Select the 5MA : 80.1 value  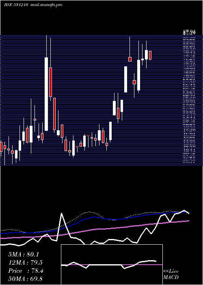pyautogui.click(x=24, y=254)
